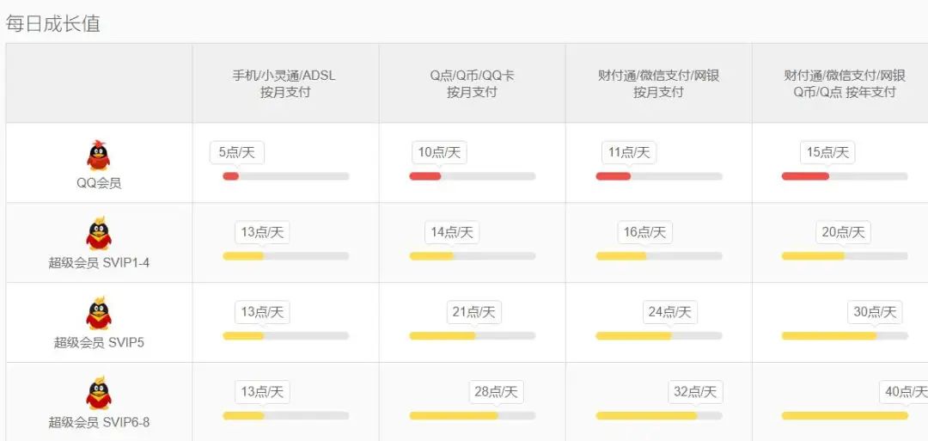Click the 15点/天 value bubble
This screenshot has height=441, width=928.
[x=827, y=153]
